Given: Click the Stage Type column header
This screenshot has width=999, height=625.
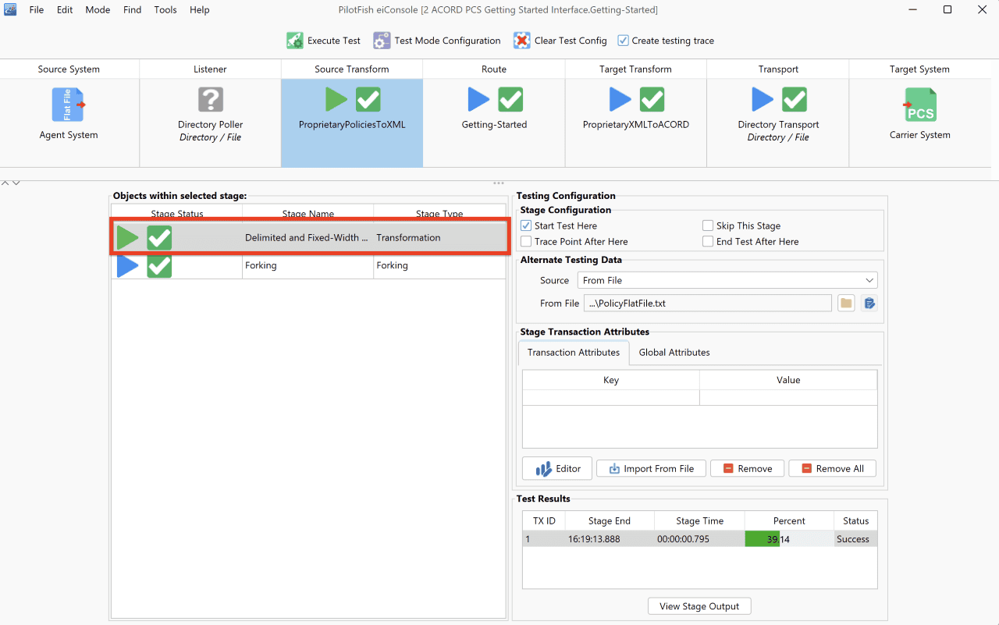Looking at the screenshot, I should 439,214.
